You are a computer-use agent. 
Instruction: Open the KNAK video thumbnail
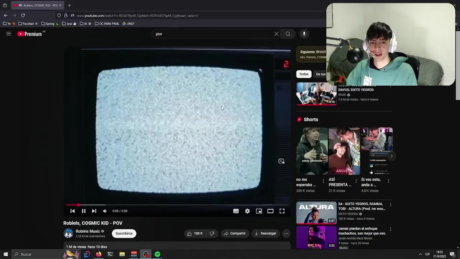pyautogui.click(x=316, y=94)
